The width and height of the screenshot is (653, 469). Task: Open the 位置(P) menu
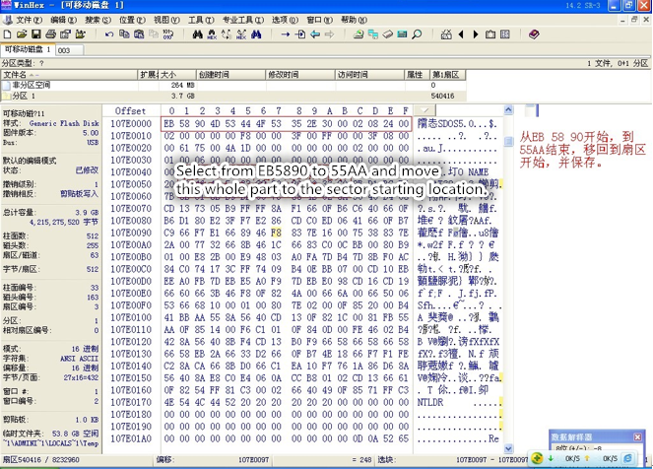coord(132,20)
